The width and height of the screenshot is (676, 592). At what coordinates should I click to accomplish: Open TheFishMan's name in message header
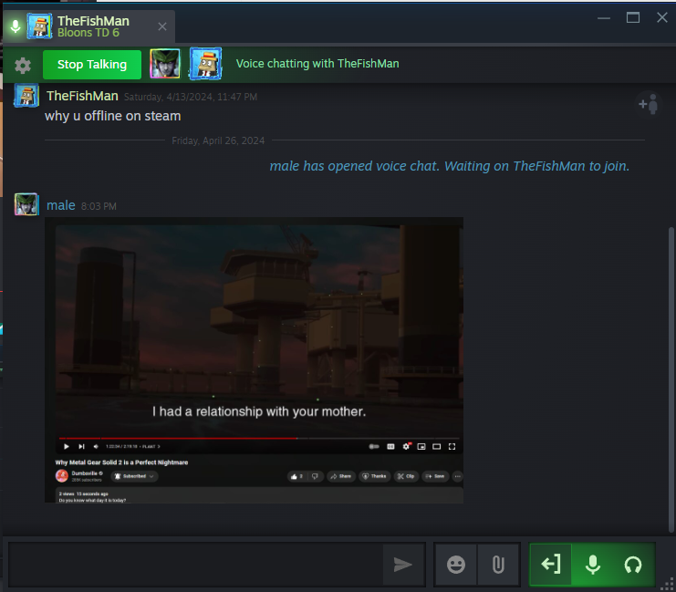point(82,96)
